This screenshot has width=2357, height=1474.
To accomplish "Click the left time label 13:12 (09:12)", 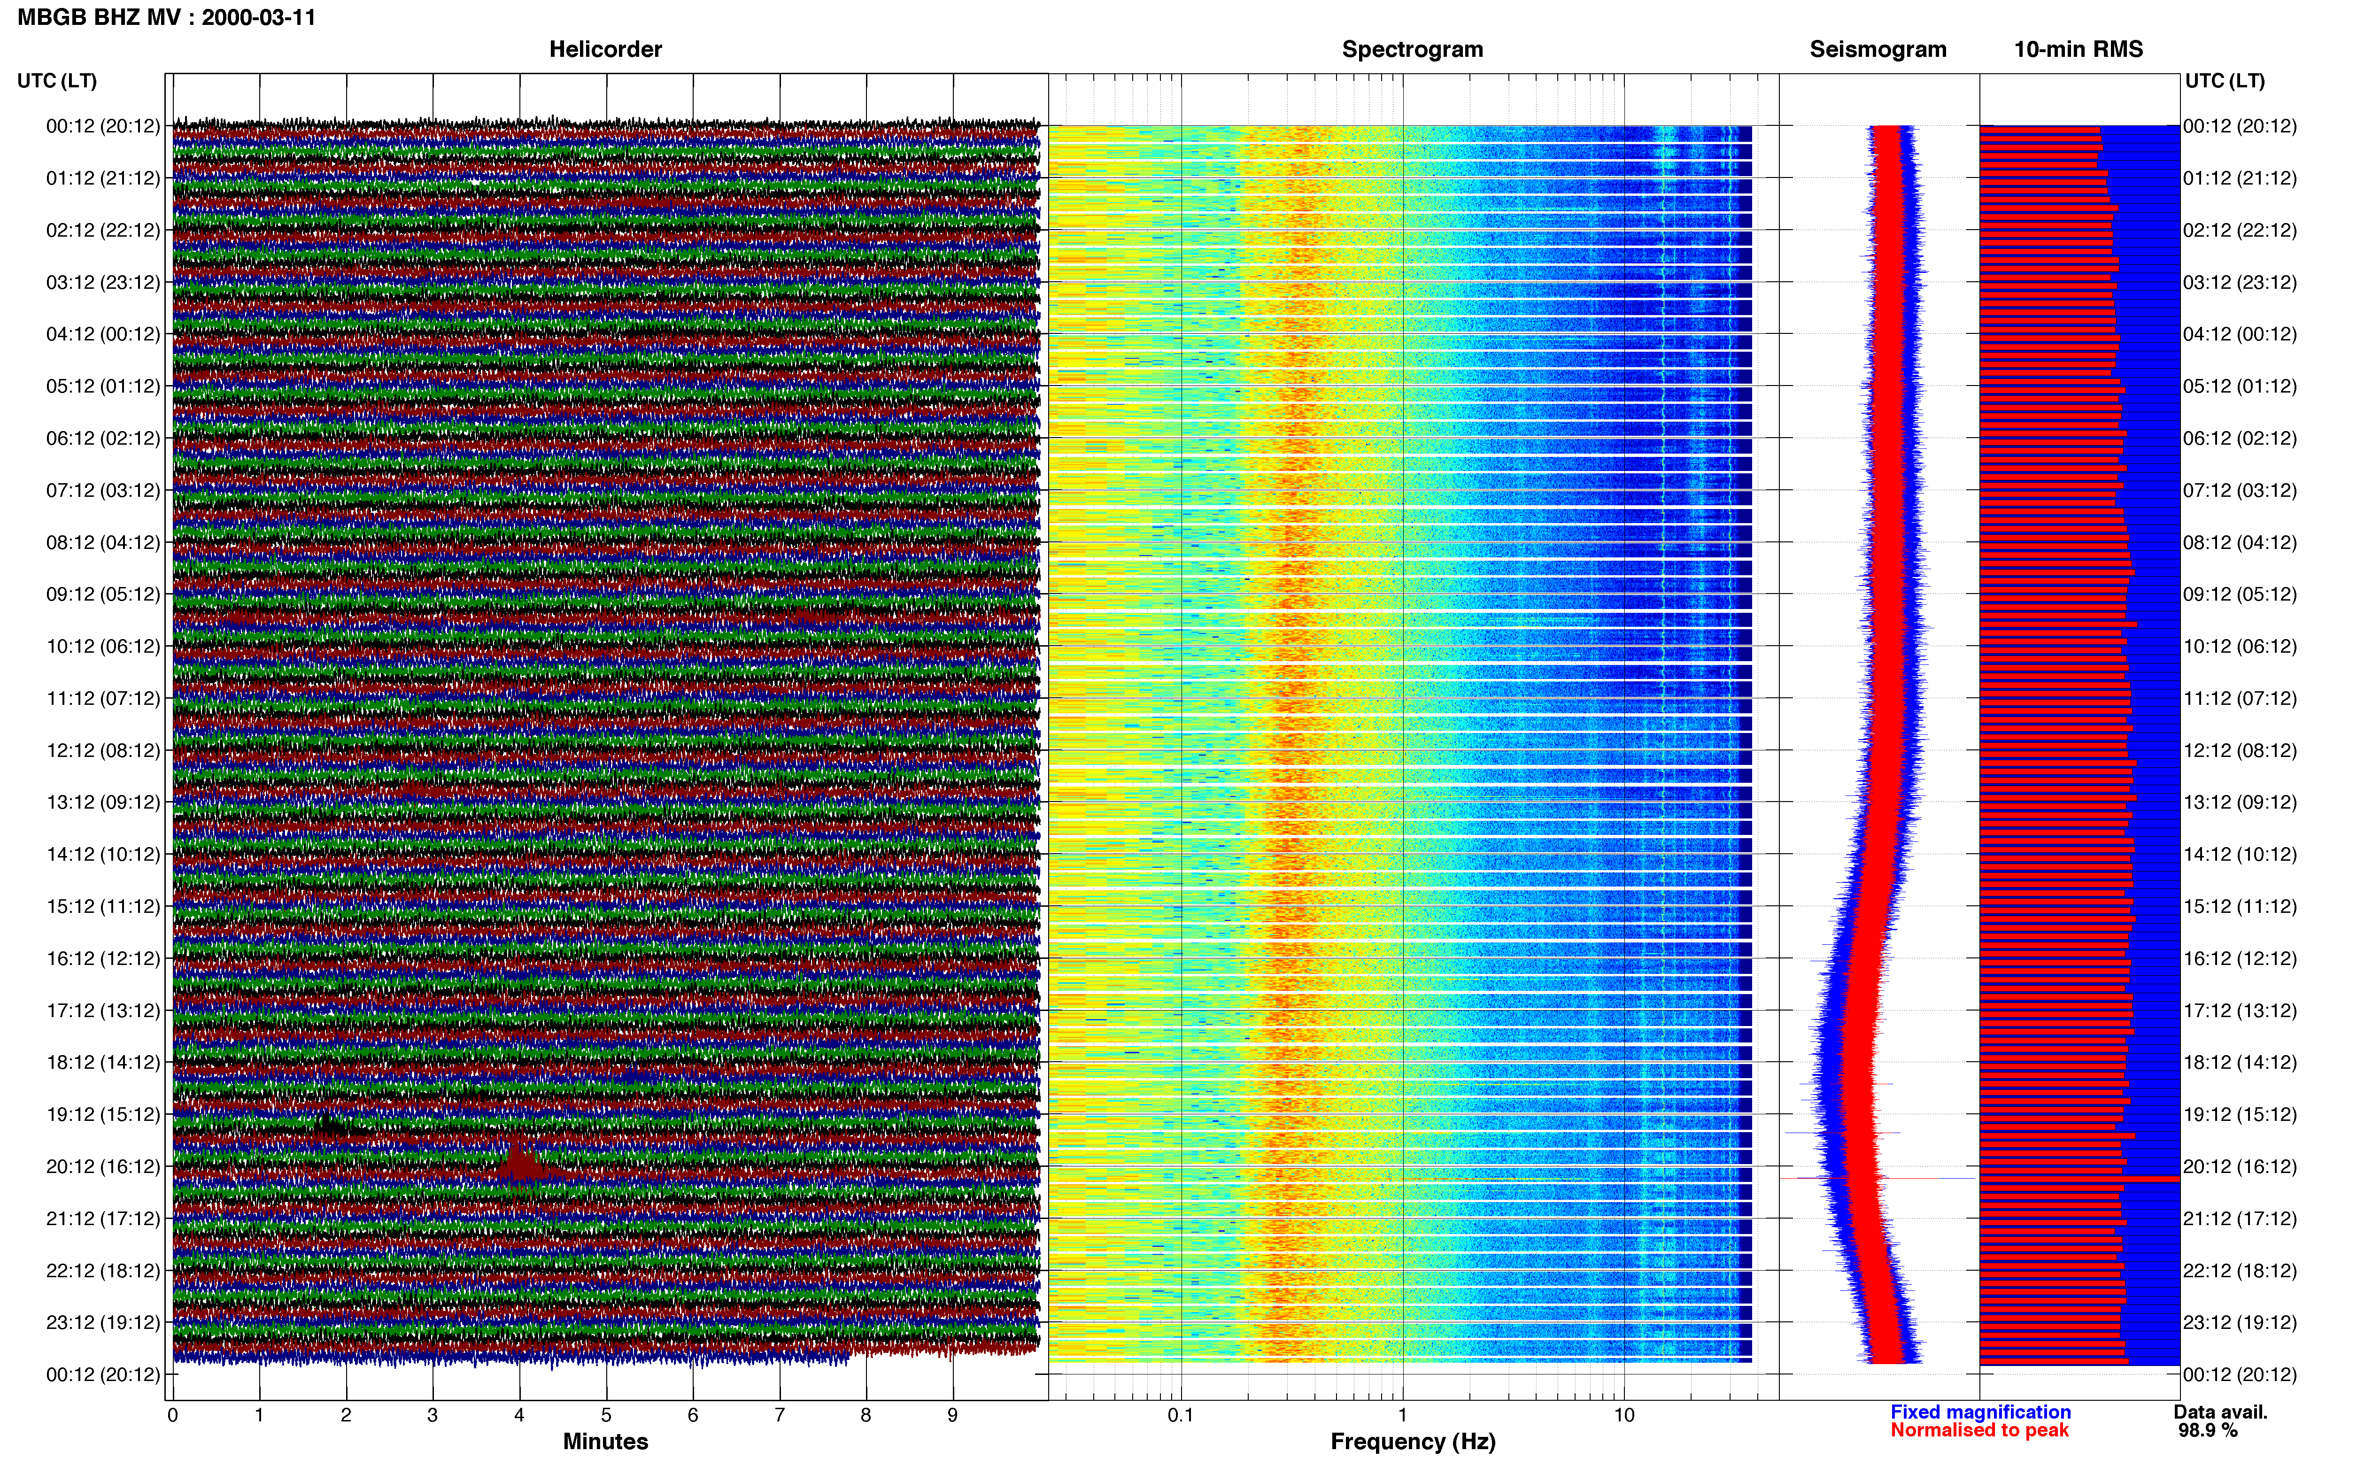I will 103,803.
